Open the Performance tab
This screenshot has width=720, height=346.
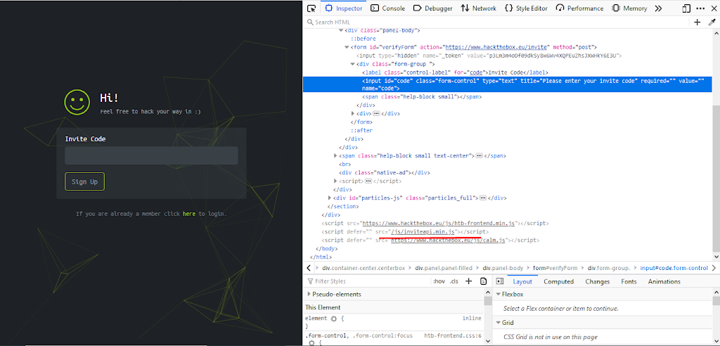pyautogui.click(x=579, y=8)
